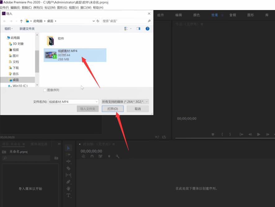Select the Selection tool in the toolbar

68,148
